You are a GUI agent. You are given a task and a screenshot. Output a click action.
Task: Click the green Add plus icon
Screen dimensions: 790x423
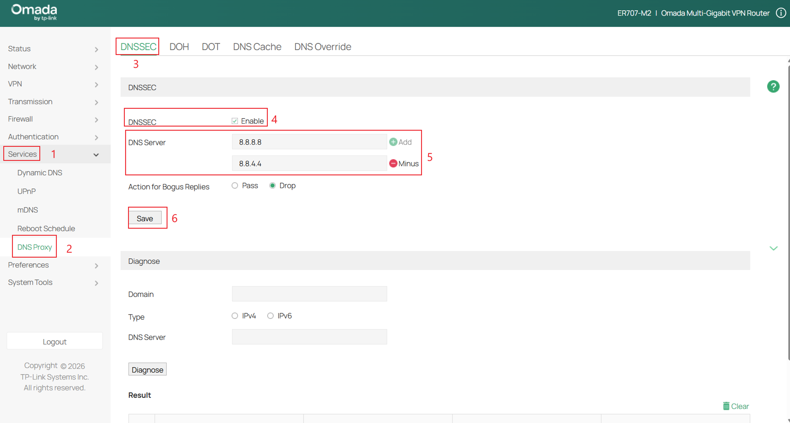[x=393, y=142]
